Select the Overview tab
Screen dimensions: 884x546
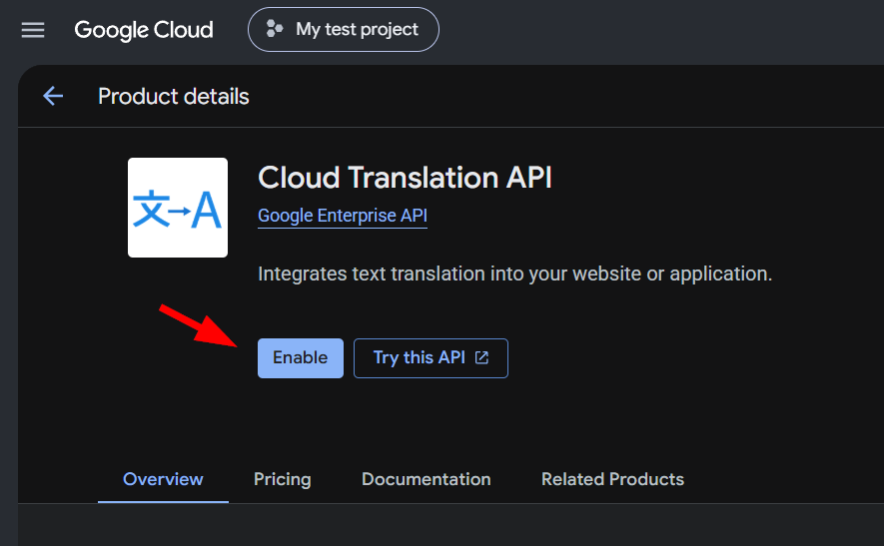163,479
